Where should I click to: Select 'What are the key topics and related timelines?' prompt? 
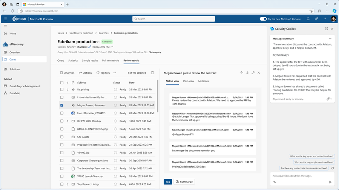[x=311, y=156]
